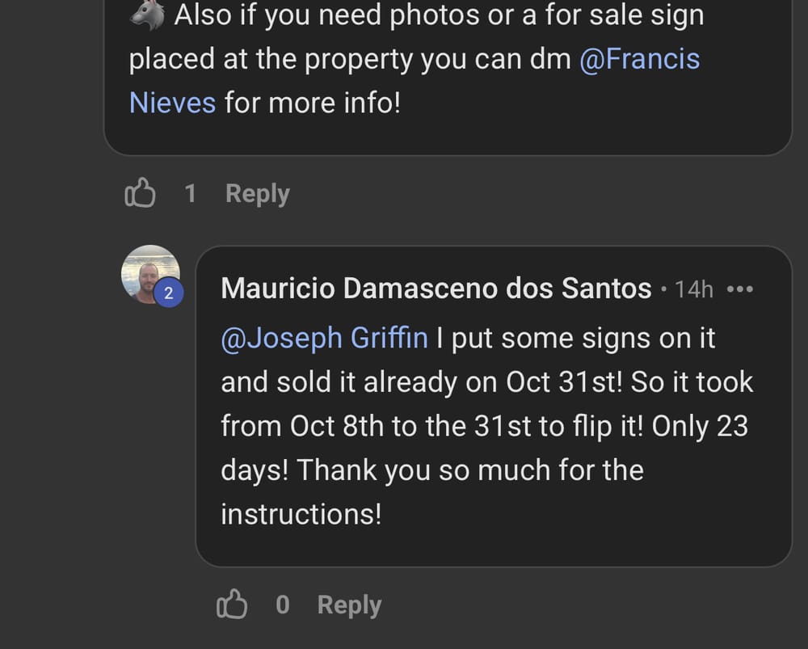808x649 pixels.
Task: Click the wolf emoji in top comment
Action: coord(147,15)
